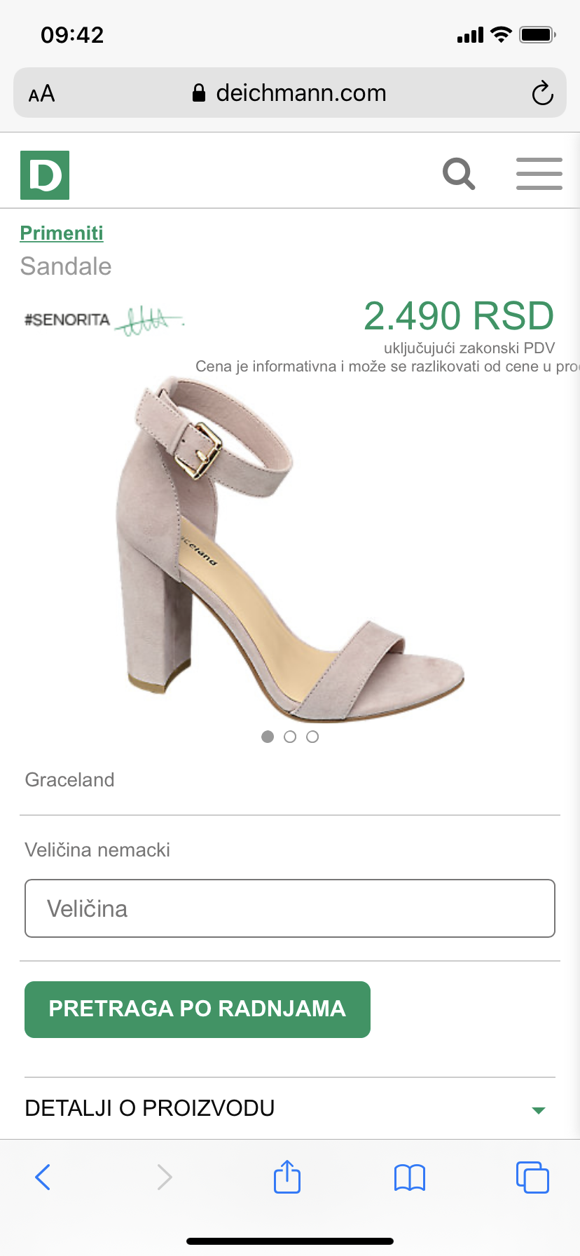
Task: Open Safari reader text size AA button
Action: pyautogui.click(x=41, y=93)
